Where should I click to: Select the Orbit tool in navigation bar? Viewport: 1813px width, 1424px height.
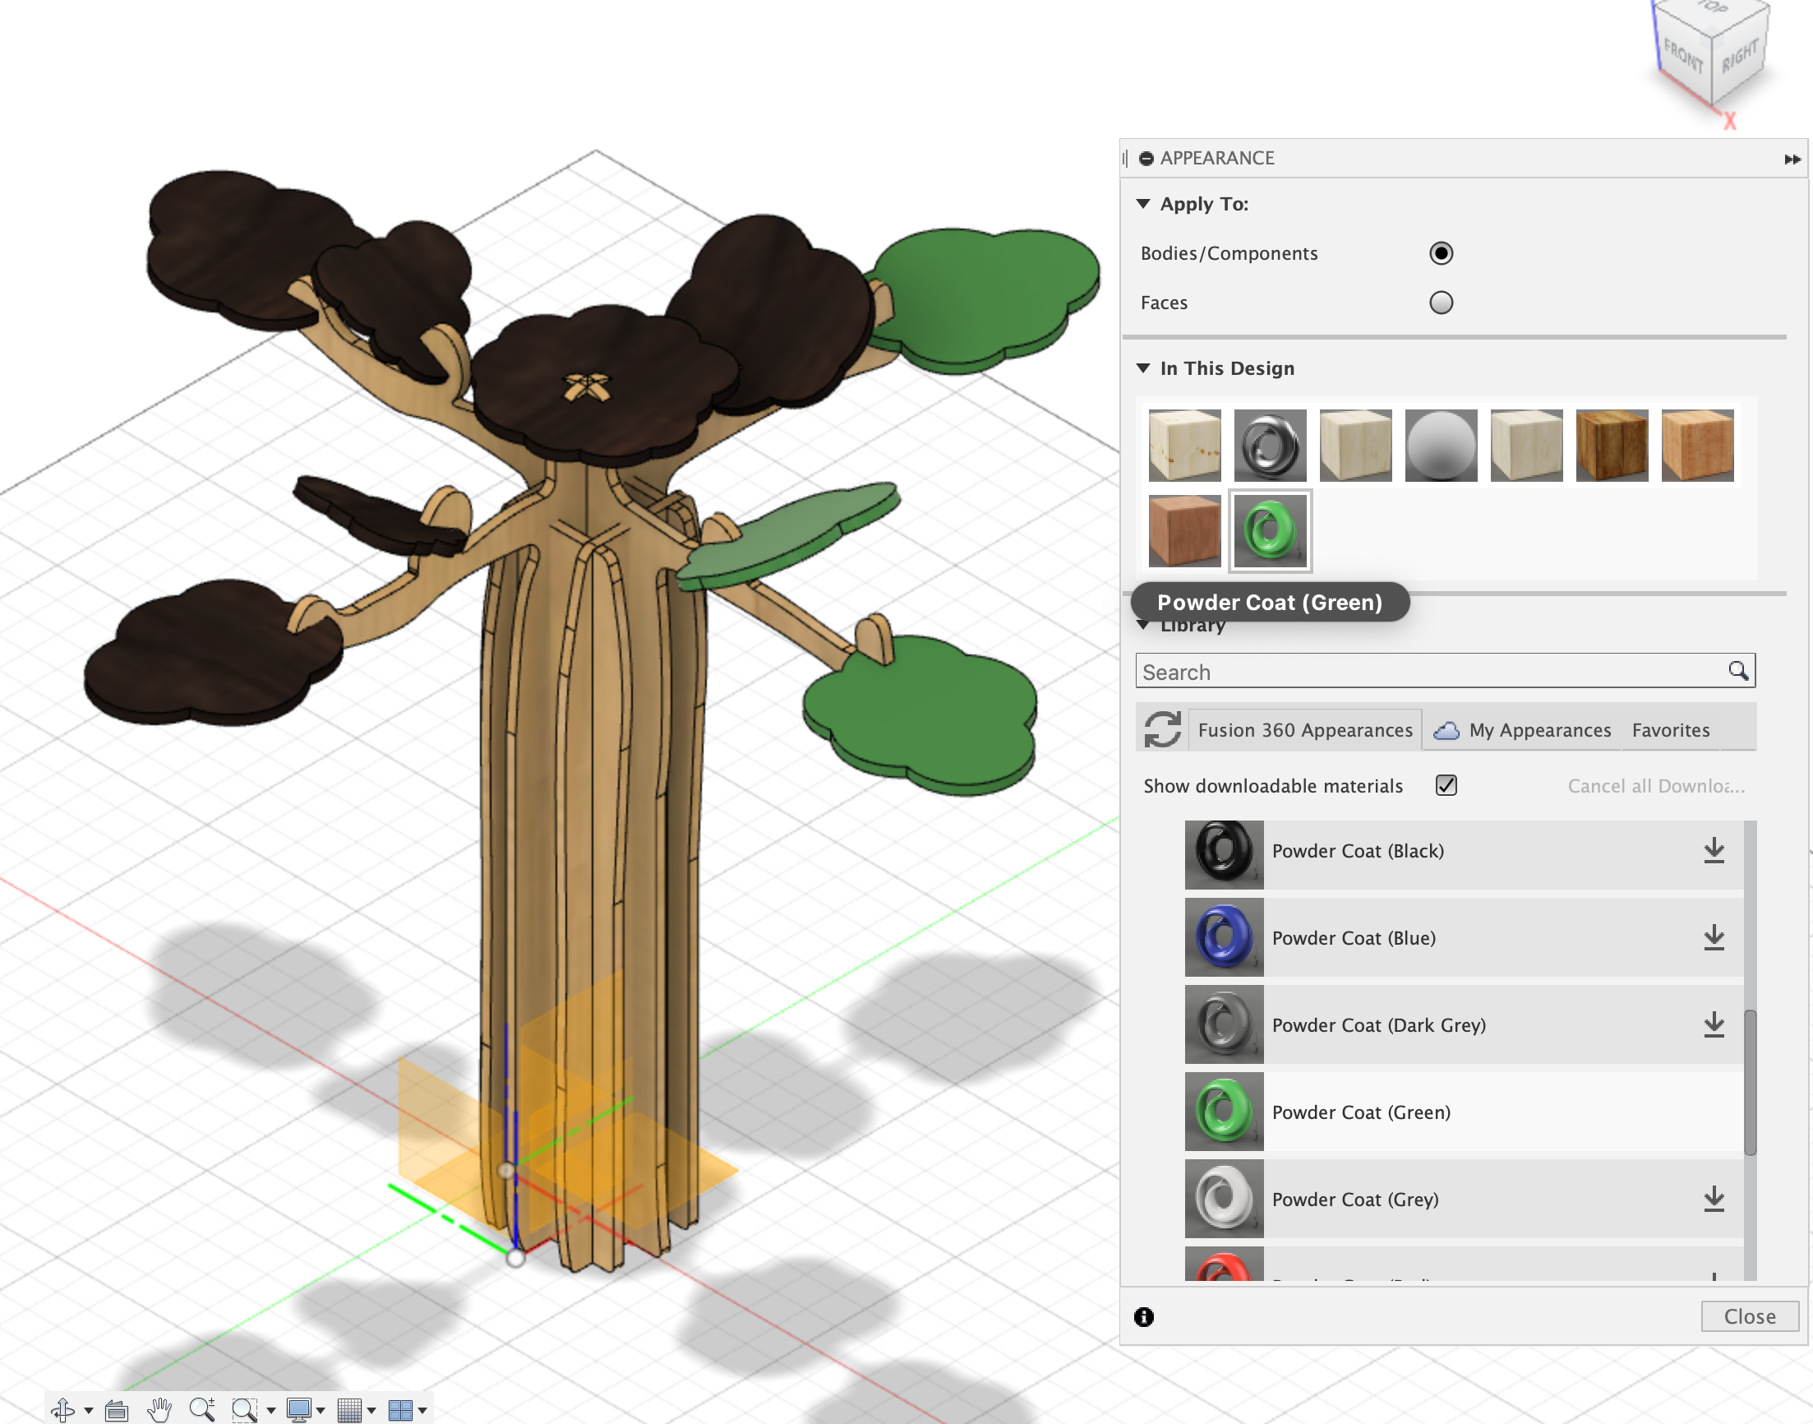coord(64,1409)
